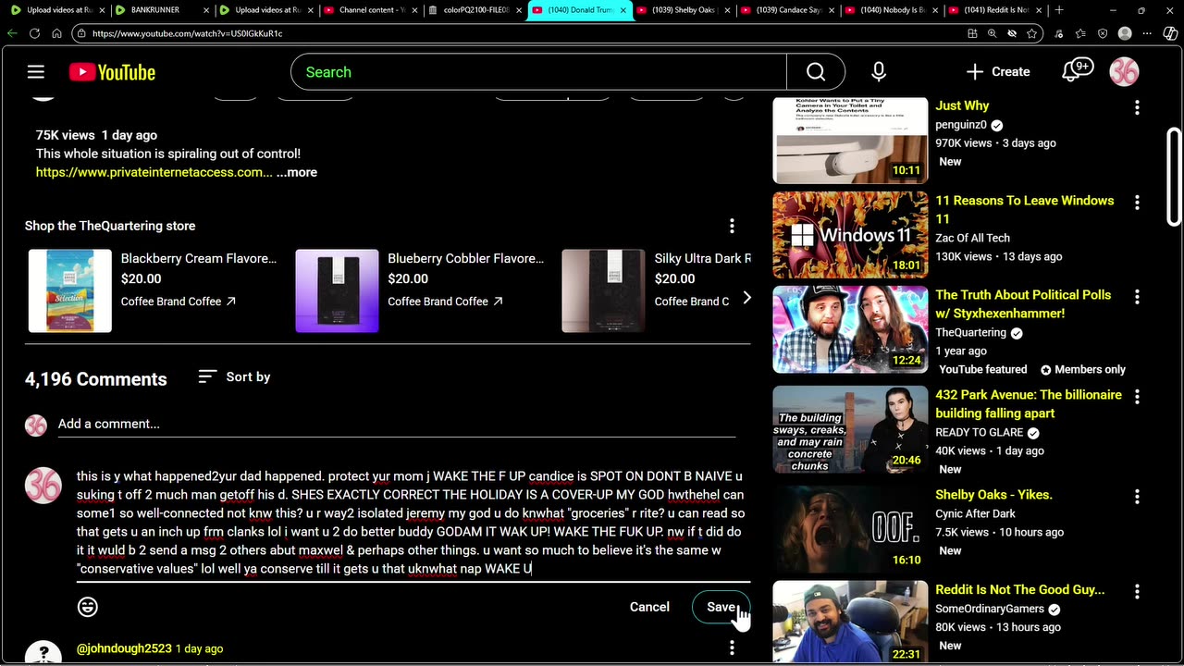Open Copilot sidebar icon
The width and height of the screenshot is (1184, 666).
(x=1170, y=33)
